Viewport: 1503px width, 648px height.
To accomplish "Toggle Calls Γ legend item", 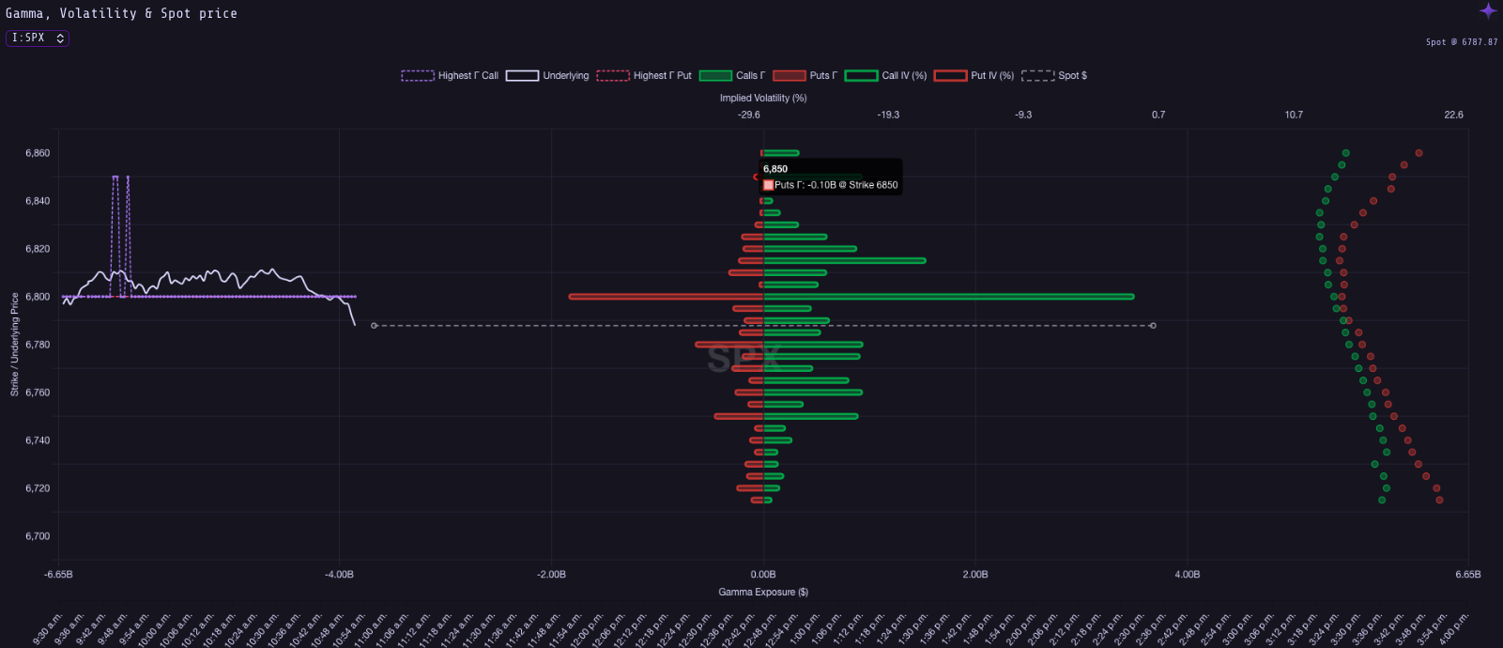I will click(x=732, y=76).
